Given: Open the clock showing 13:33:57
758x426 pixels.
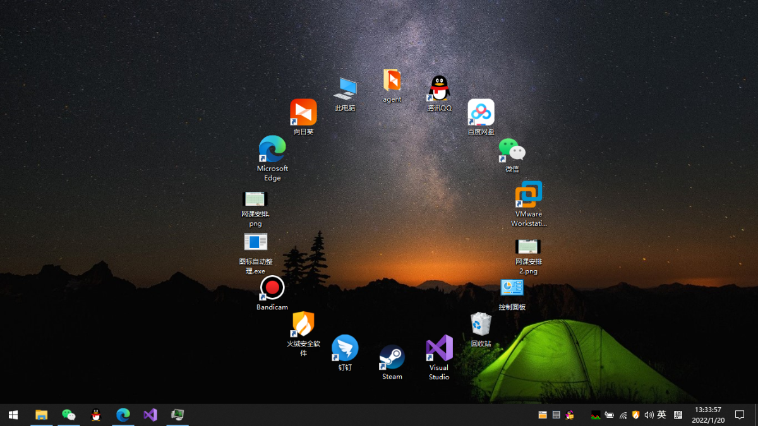Looking at the screenshot, I should point(707,415).
